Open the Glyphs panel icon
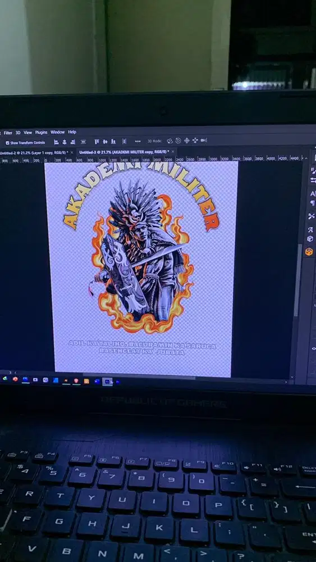Viewport: 316px width, 562px height. pos(310,229)
